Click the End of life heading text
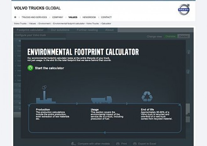 coord(147,109)
